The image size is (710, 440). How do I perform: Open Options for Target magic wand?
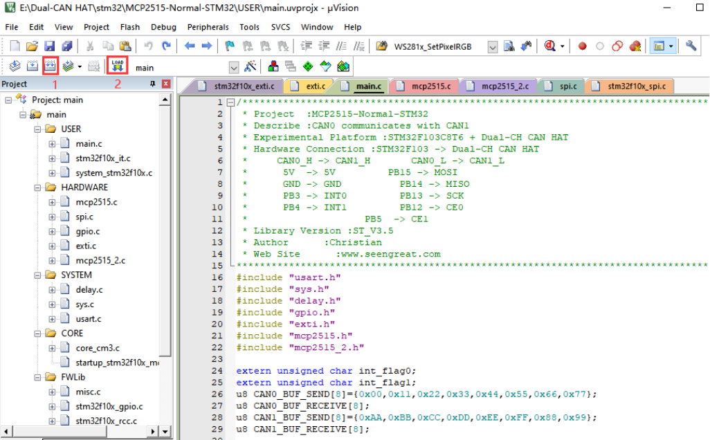(251, 66)
